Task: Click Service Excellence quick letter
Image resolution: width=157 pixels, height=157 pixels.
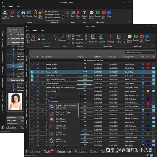Action: (53, 18)
